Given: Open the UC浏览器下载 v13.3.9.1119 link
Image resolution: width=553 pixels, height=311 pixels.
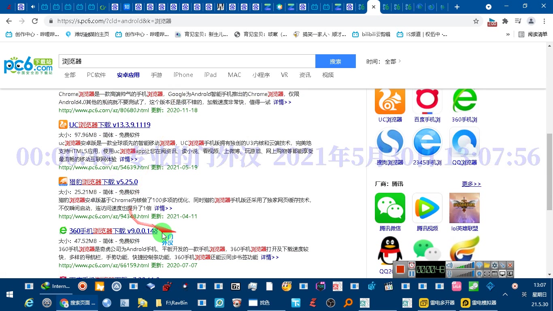Looking at the screenshot, I should coord(110,125).
